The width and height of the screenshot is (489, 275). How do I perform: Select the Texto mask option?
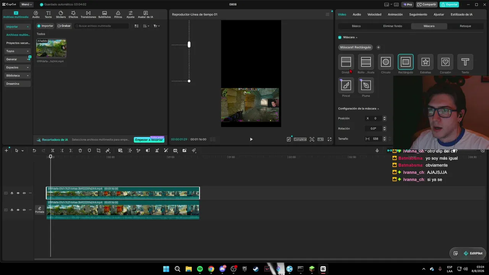(x=465, y=62)
